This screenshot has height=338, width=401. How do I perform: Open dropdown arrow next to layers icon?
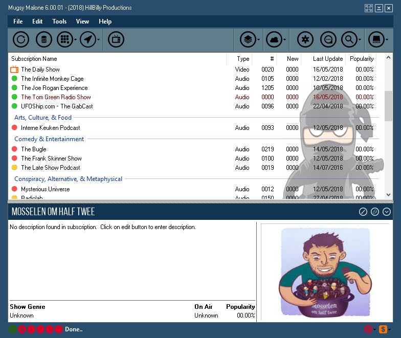click(258, 40)
